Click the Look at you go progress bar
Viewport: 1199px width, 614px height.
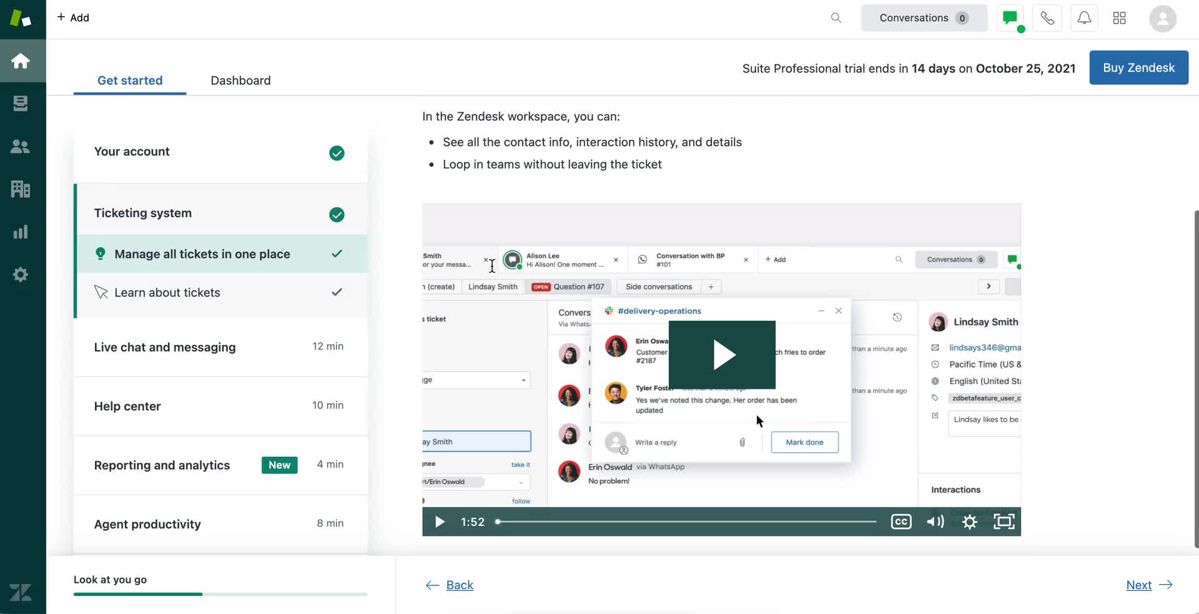220,594
